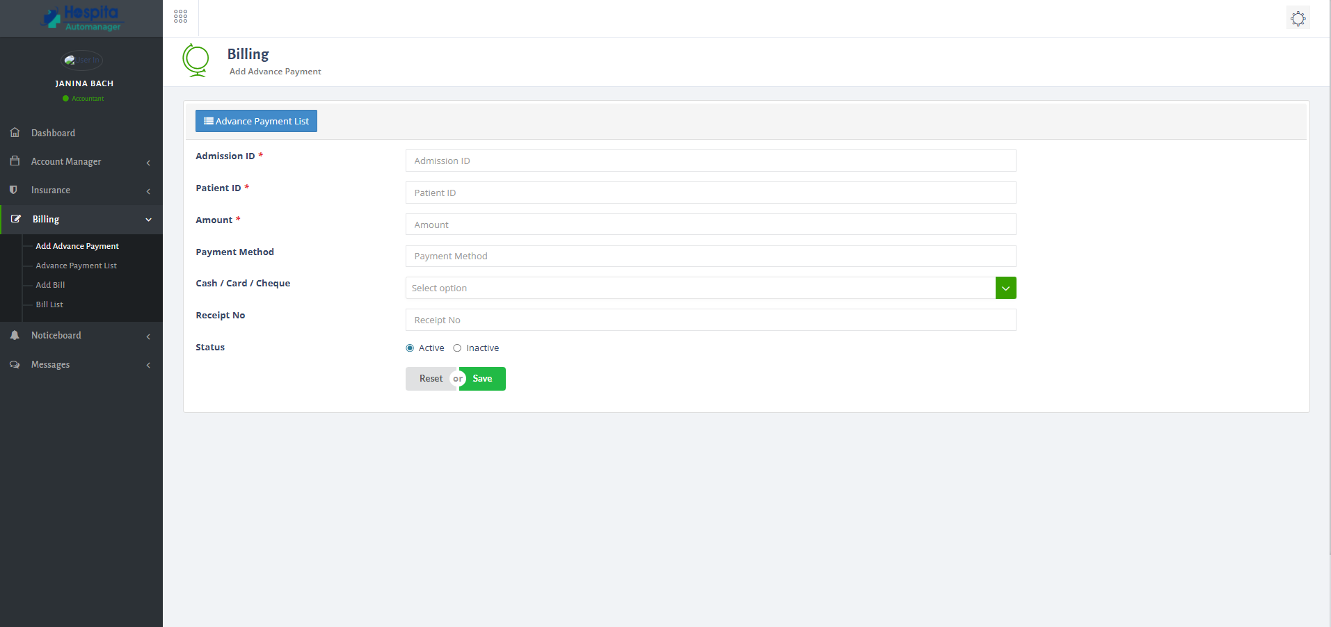The image size is (1331, 627).
Task: Expand the Account Manager sidebar menu
Action: pyautogui.click(x=148, y=162)
